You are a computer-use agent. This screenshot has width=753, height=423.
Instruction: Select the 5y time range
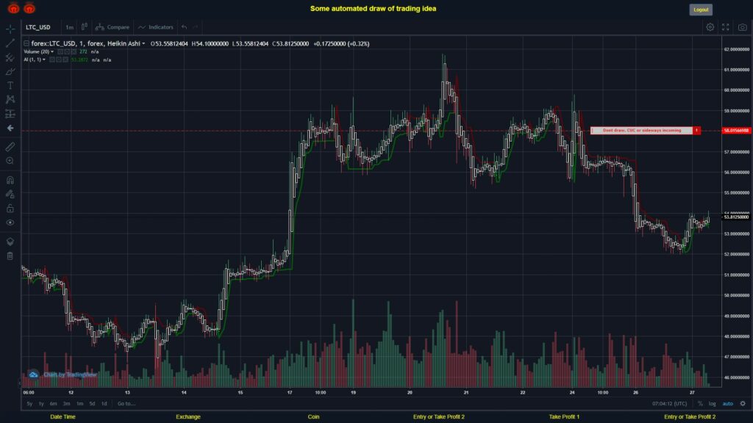click(x=29, y=403)
